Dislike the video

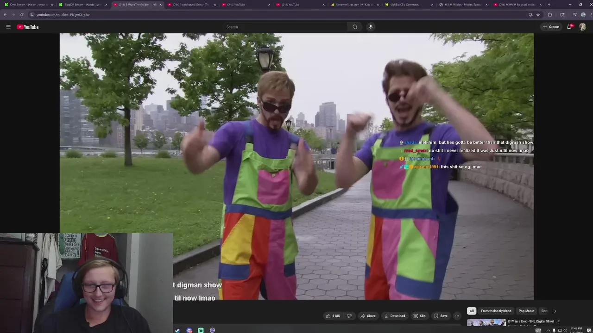pos(349,316)
